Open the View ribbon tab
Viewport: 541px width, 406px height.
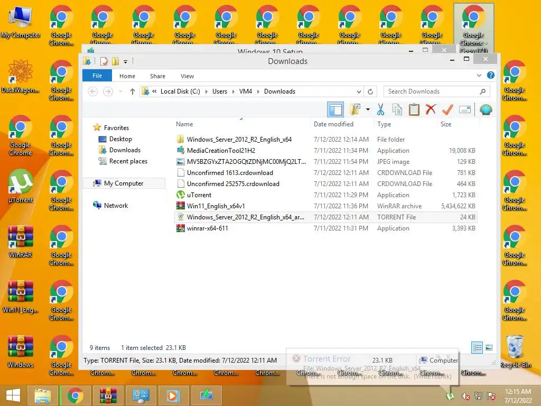187,76
